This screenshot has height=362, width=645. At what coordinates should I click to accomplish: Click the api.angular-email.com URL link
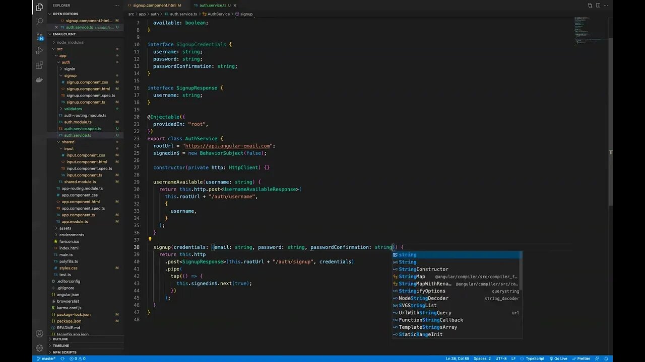pos(227,146)
